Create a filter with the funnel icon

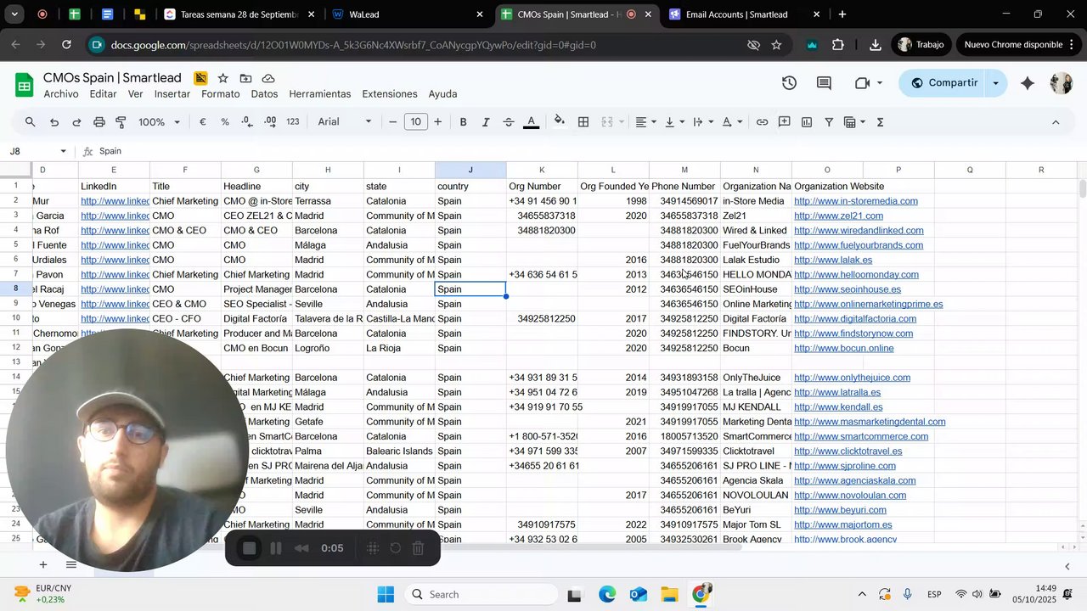click(829, 122)
